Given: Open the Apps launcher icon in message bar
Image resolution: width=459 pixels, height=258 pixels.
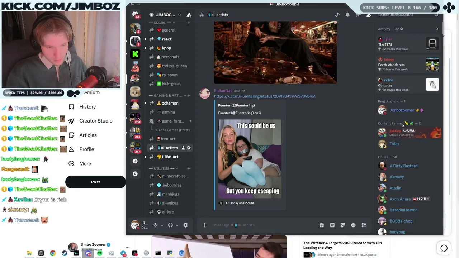Looking at the screenshot, I should coord(364,225).
